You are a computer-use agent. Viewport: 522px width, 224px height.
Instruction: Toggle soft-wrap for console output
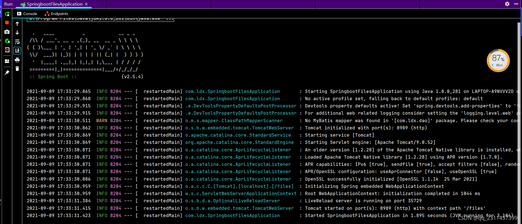pos(17,42)
